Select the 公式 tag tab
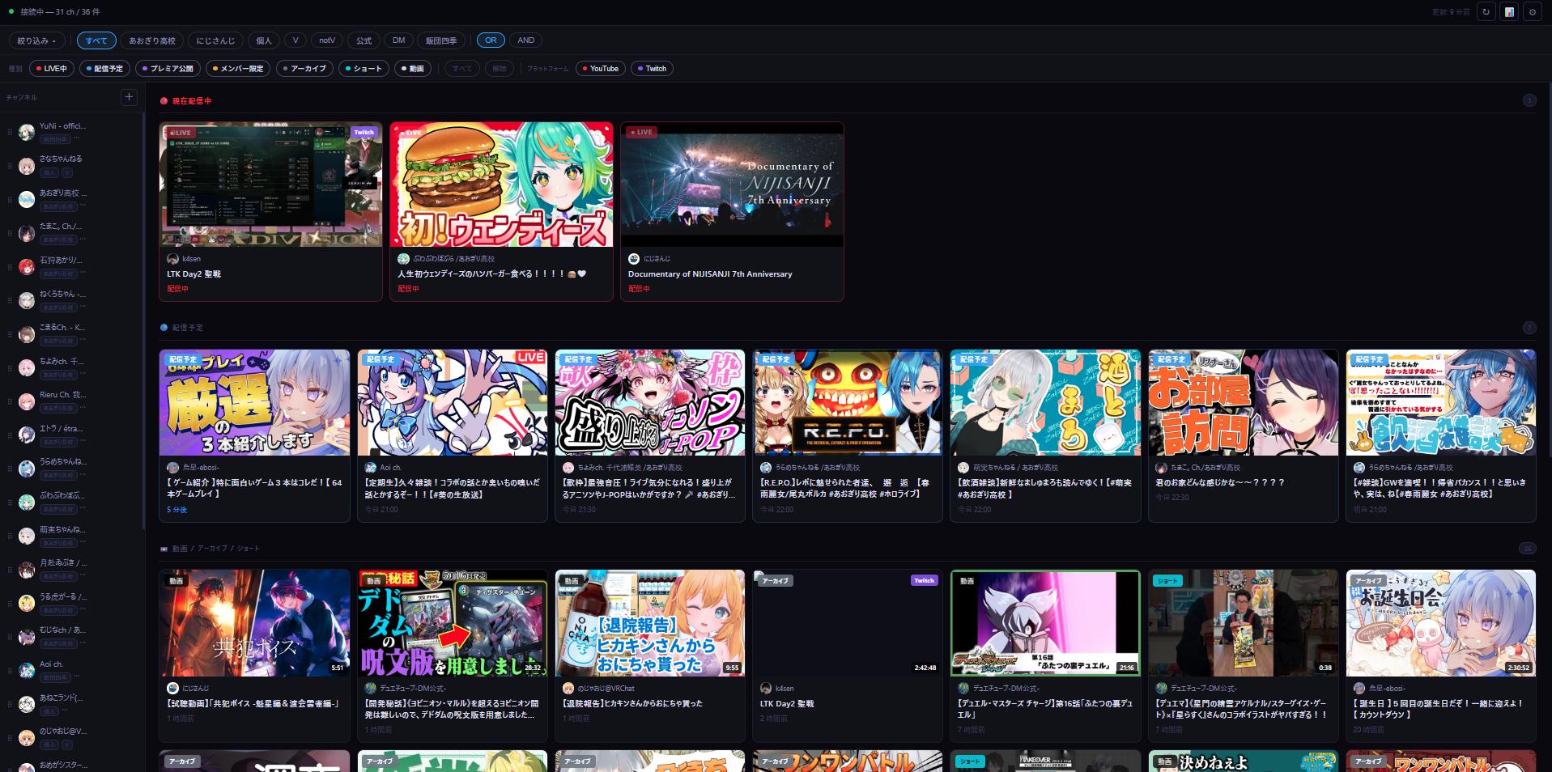Viewport: 1552px width, 772px height. coord(364,40)
